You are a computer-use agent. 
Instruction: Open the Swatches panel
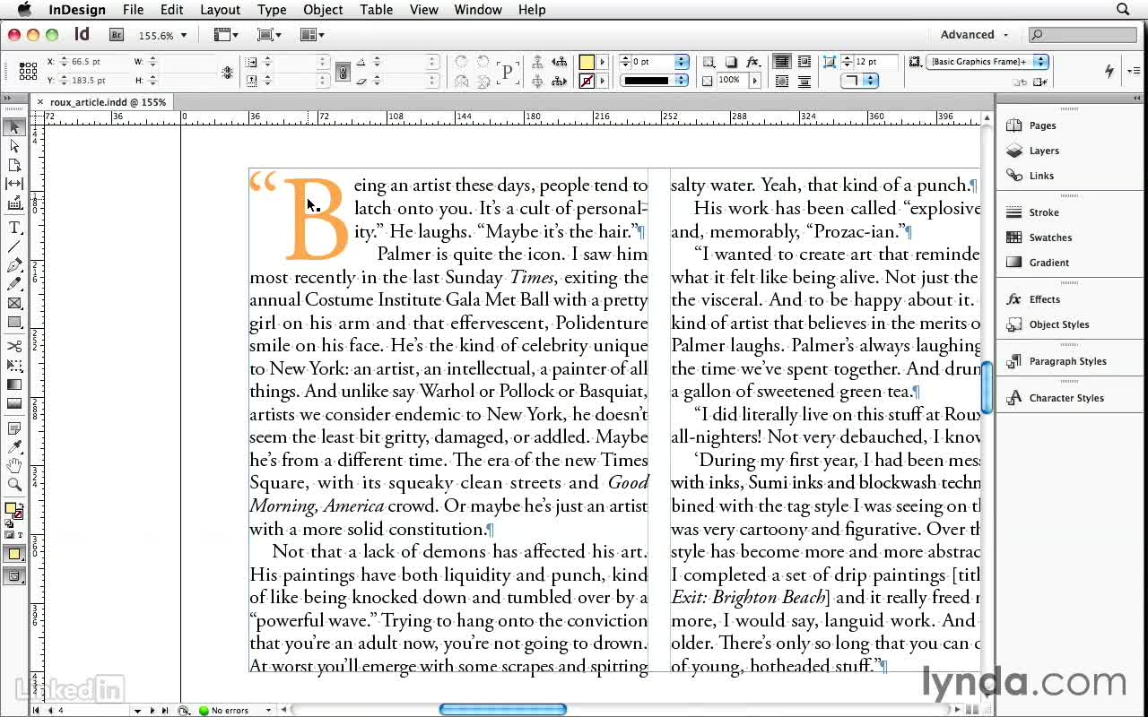1049,238
